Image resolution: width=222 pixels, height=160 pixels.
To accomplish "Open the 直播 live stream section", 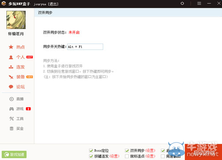I will click(x=20, y=99).
